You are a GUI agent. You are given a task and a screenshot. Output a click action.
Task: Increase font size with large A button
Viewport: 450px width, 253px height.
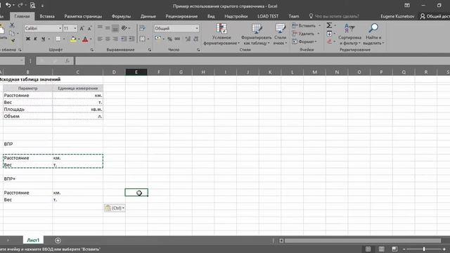click(x=82, y=28)
